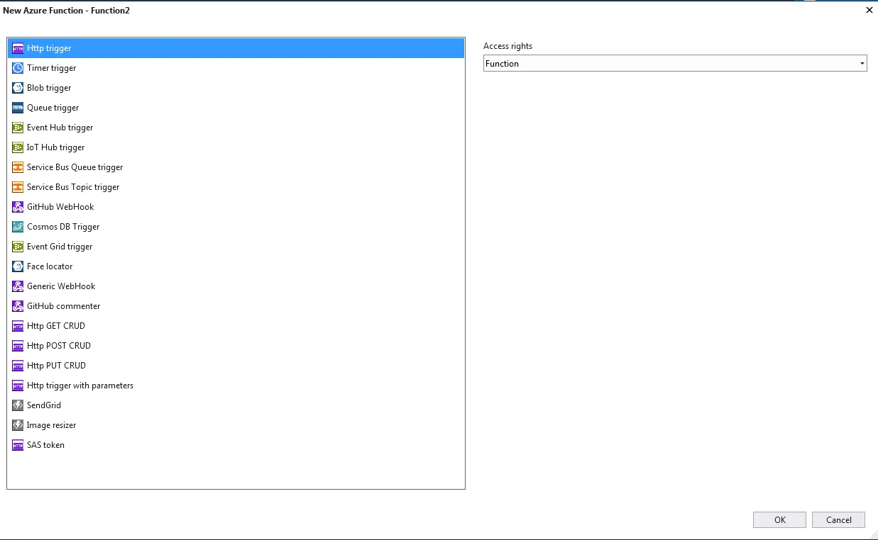
Task: Click the Face locator icon
Action: pyautogui.click(x=18, y=266)
